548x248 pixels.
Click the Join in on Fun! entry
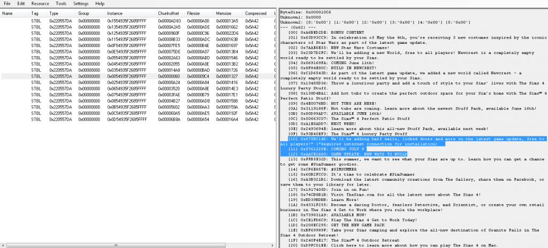(x=329, y=190)
